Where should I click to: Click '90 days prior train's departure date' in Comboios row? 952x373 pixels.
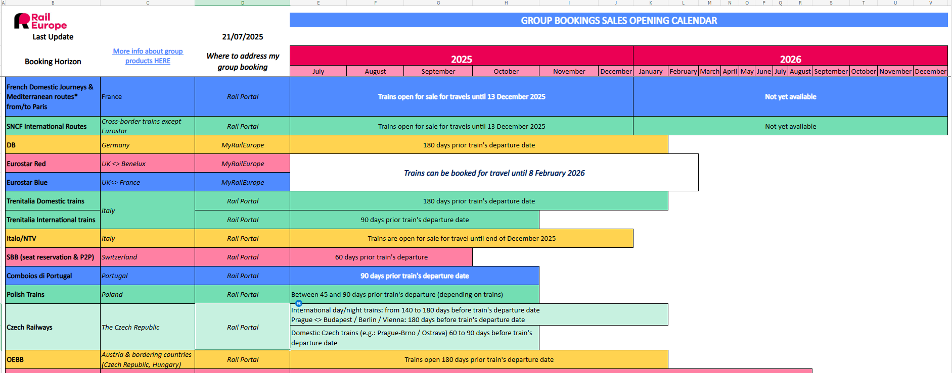coord(415,276)
